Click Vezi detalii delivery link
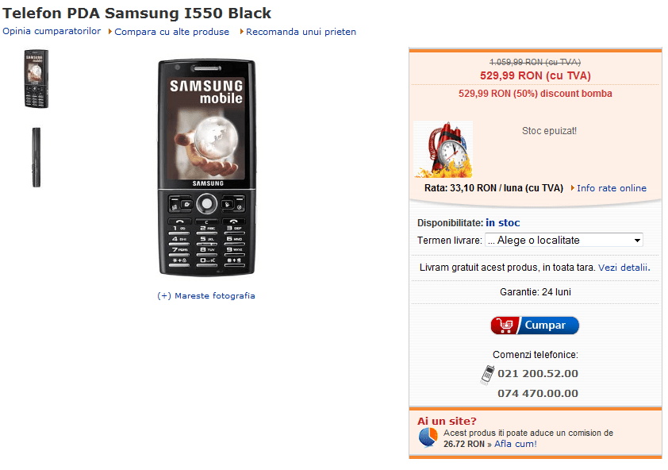This screenshot has width=668, height=470. coord(624,268)
